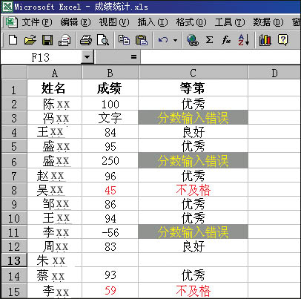Select the cell with score 250
Screen dimensions: 301x299
pos(110,161)
